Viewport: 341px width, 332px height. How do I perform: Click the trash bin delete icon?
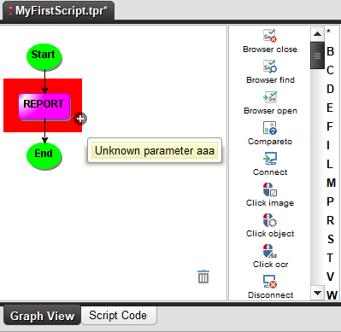point(203,277)
